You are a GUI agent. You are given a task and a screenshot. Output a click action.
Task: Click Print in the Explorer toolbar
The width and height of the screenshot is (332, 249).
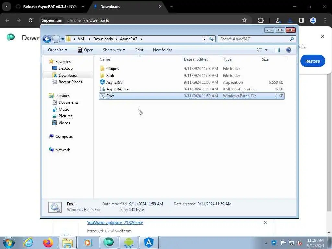click(139, 50)
